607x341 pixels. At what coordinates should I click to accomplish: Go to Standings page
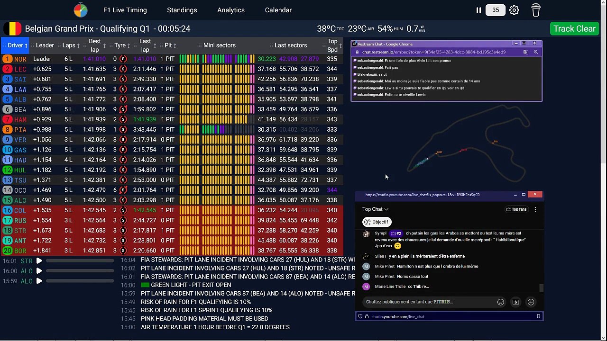182,10
